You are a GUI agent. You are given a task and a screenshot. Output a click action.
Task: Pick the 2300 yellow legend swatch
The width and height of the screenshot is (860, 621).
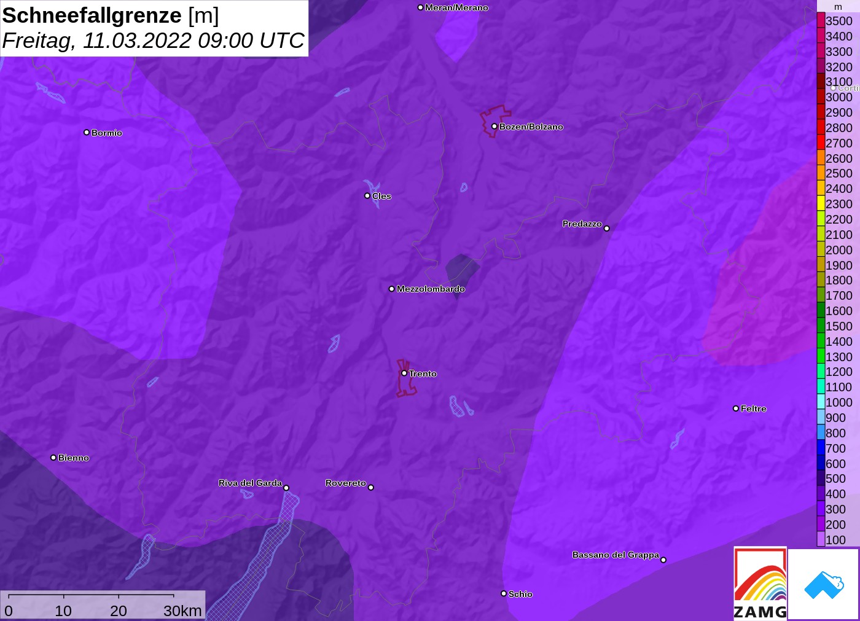tap(821, 203)
